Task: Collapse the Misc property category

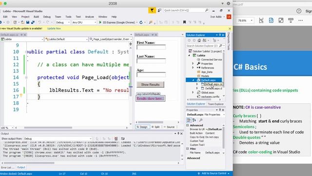Action: (x=188, y=149)
